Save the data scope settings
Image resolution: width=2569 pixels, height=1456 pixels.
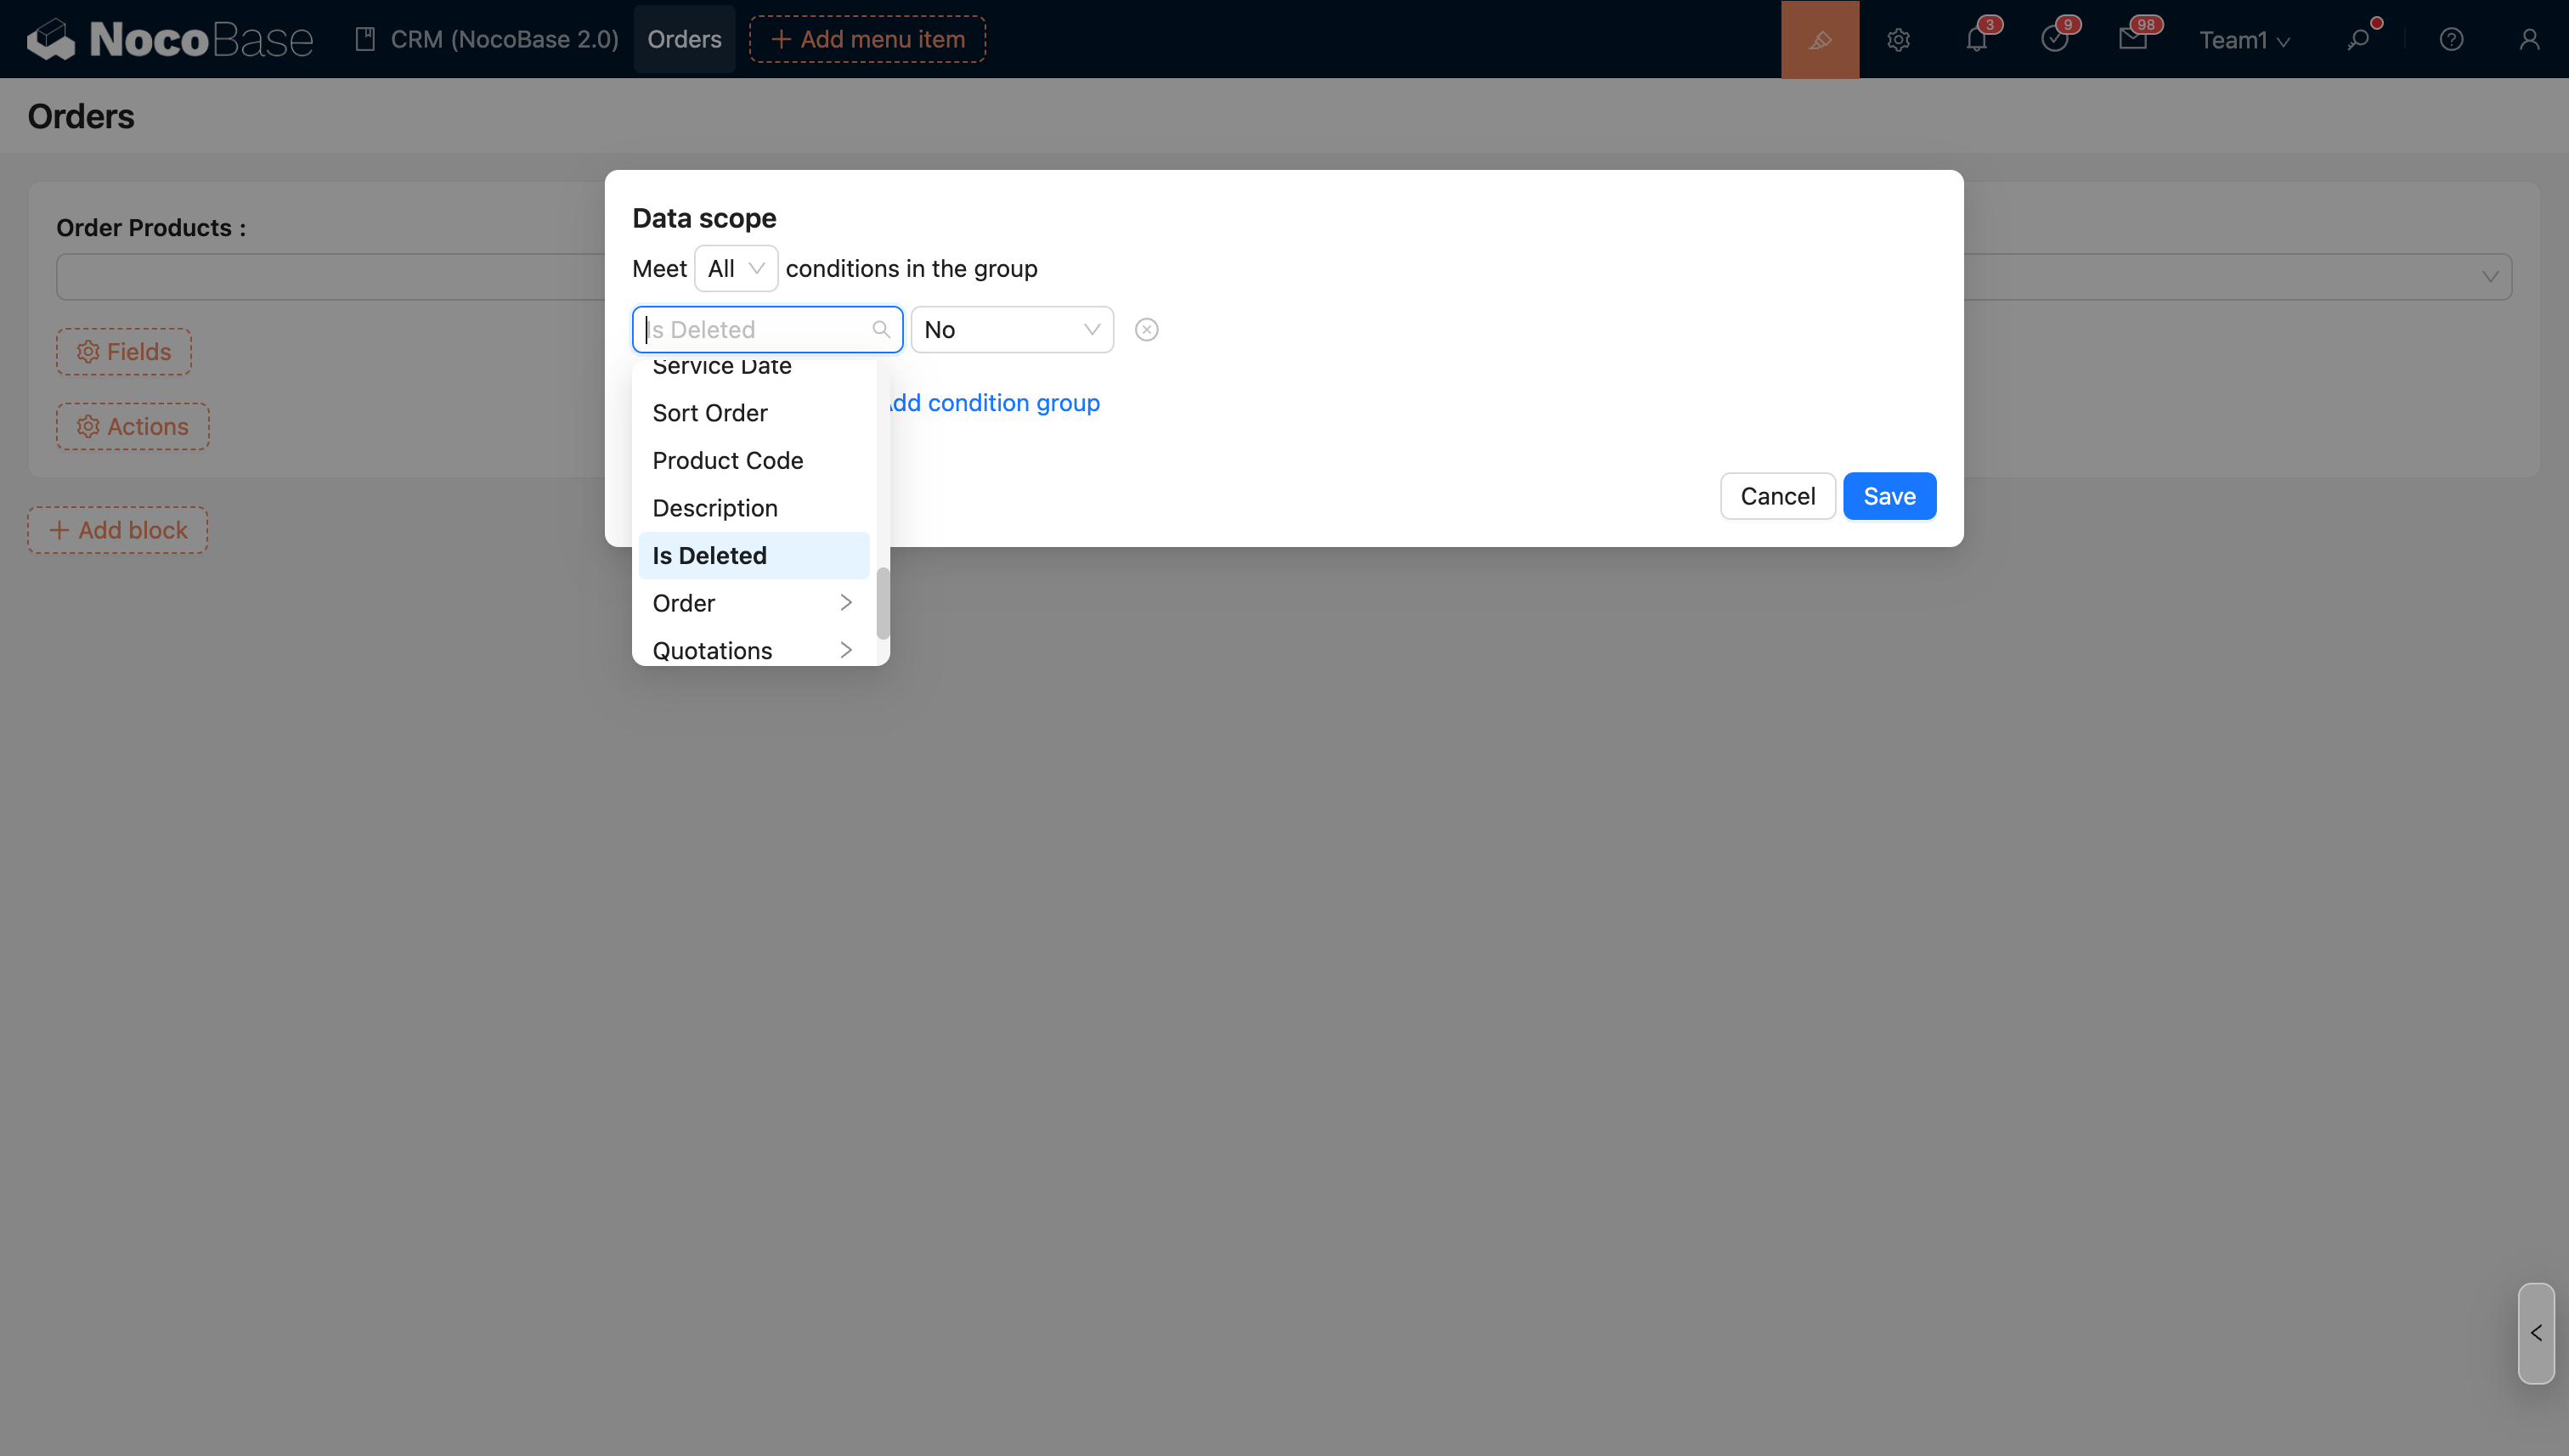1888,496
